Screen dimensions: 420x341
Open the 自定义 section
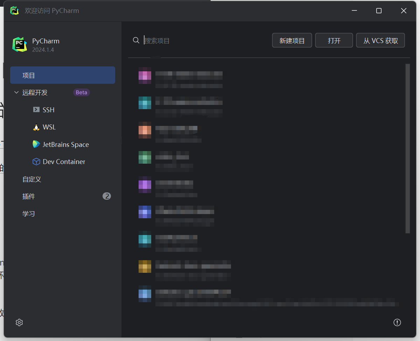pyautogui.click(x=32, y=179)
